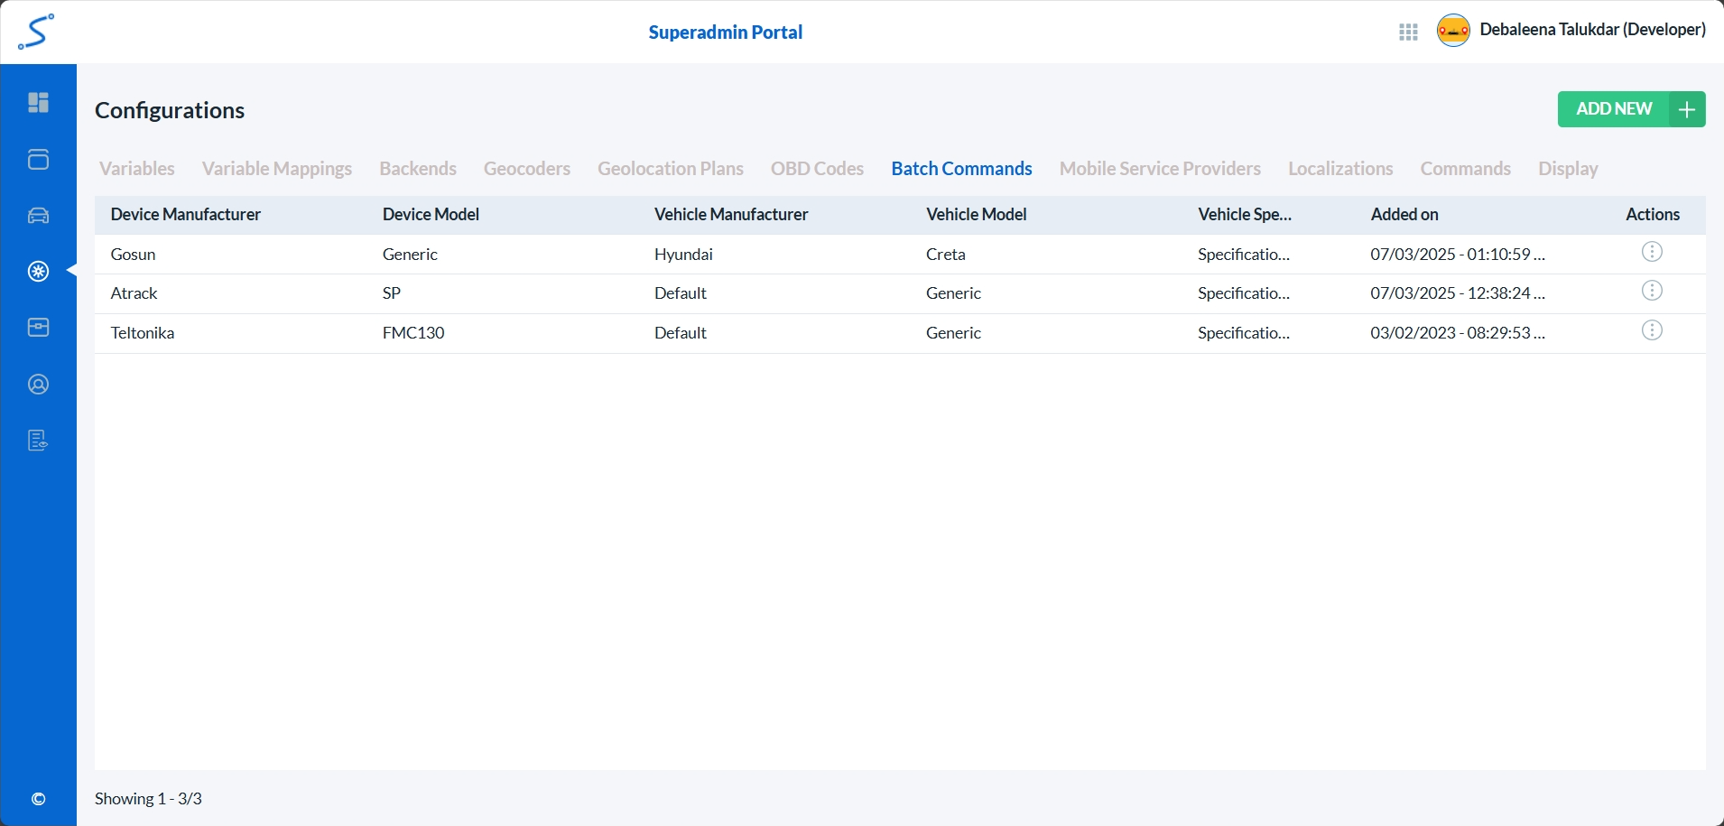Open the apps grid icon
The width and height of the screenshot is (1724, 826).
point(1408,32)
